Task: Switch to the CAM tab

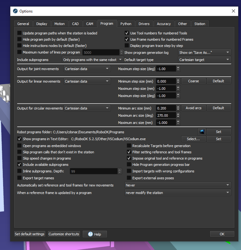Action: click(x=90, y=24)
